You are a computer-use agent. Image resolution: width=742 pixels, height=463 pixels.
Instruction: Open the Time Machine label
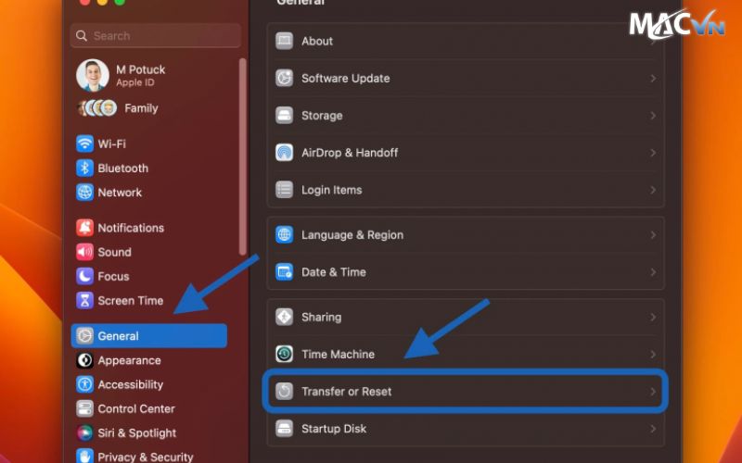[338, 355]
